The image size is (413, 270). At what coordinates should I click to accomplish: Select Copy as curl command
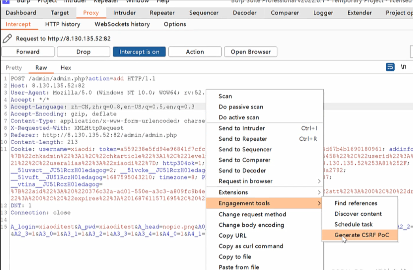(x=265, y=246)
